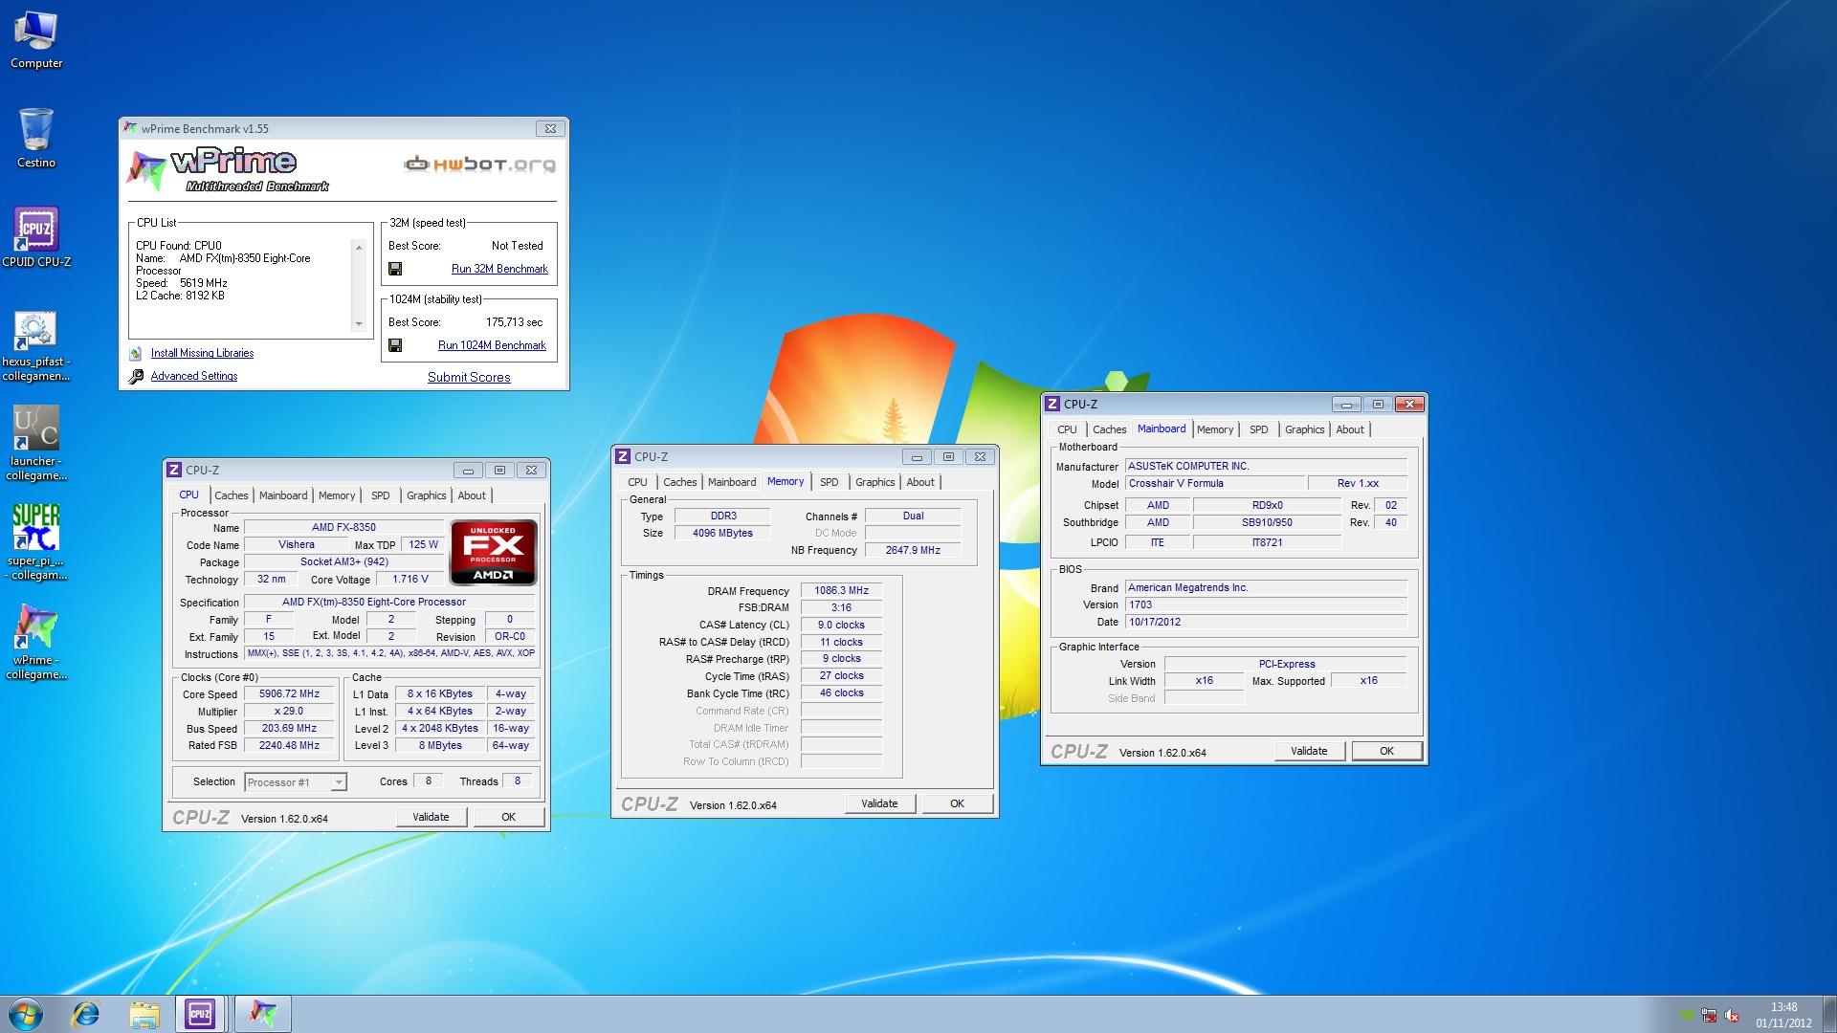Open the launcher shortcut on the desktop
The width and height of the screenshot is (1837, 1033).
click(36, 444)
